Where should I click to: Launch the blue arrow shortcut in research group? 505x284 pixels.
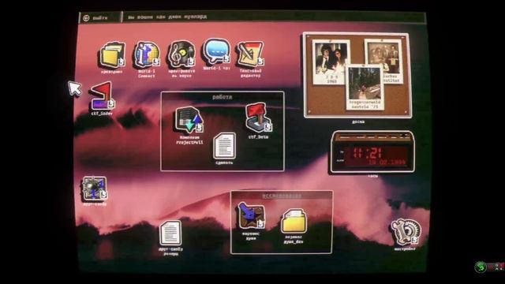pos(251,216)
